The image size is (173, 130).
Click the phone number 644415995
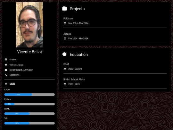point(14,75)
